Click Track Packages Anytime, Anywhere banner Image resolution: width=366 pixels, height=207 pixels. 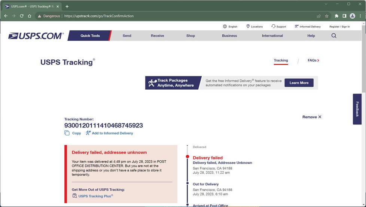click(x=173, y=83)
